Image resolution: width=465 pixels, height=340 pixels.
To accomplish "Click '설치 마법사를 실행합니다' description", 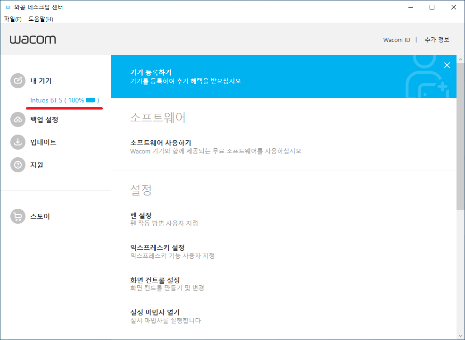I will click(166, 320).
